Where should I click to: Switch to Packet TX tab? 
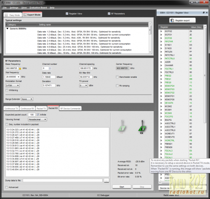tap(41, 109)
